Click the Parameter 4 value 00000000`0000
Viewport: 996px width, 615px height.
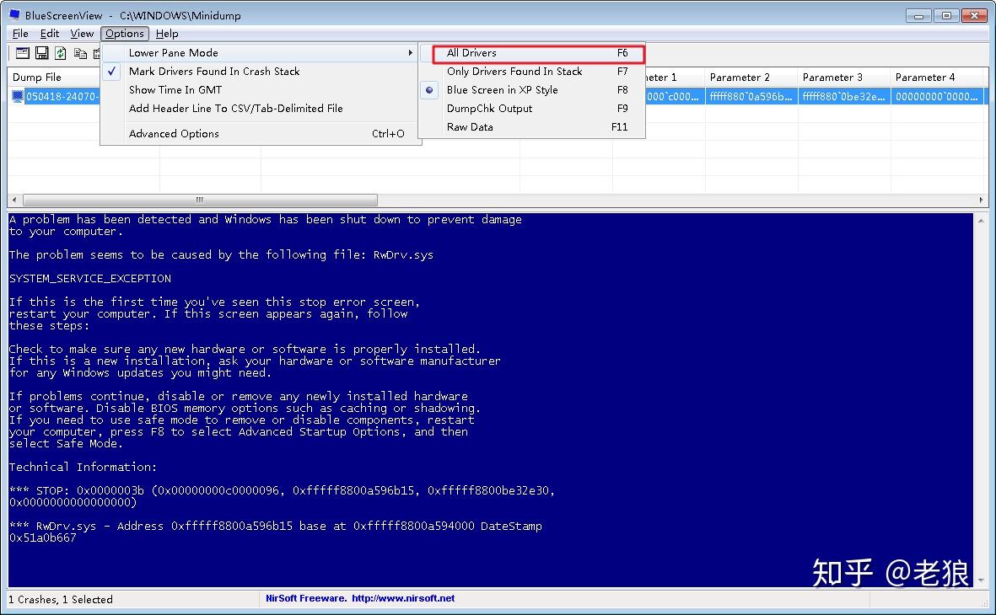point(937,97)
